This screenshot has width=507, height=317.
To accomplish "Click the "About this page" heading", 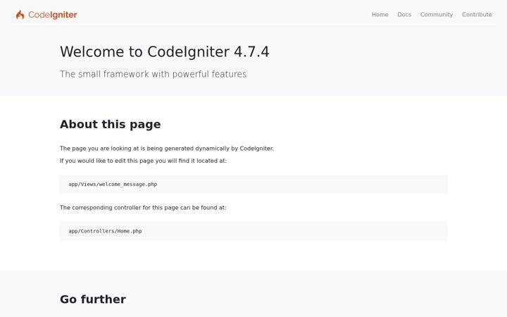I will pos(110,124).
